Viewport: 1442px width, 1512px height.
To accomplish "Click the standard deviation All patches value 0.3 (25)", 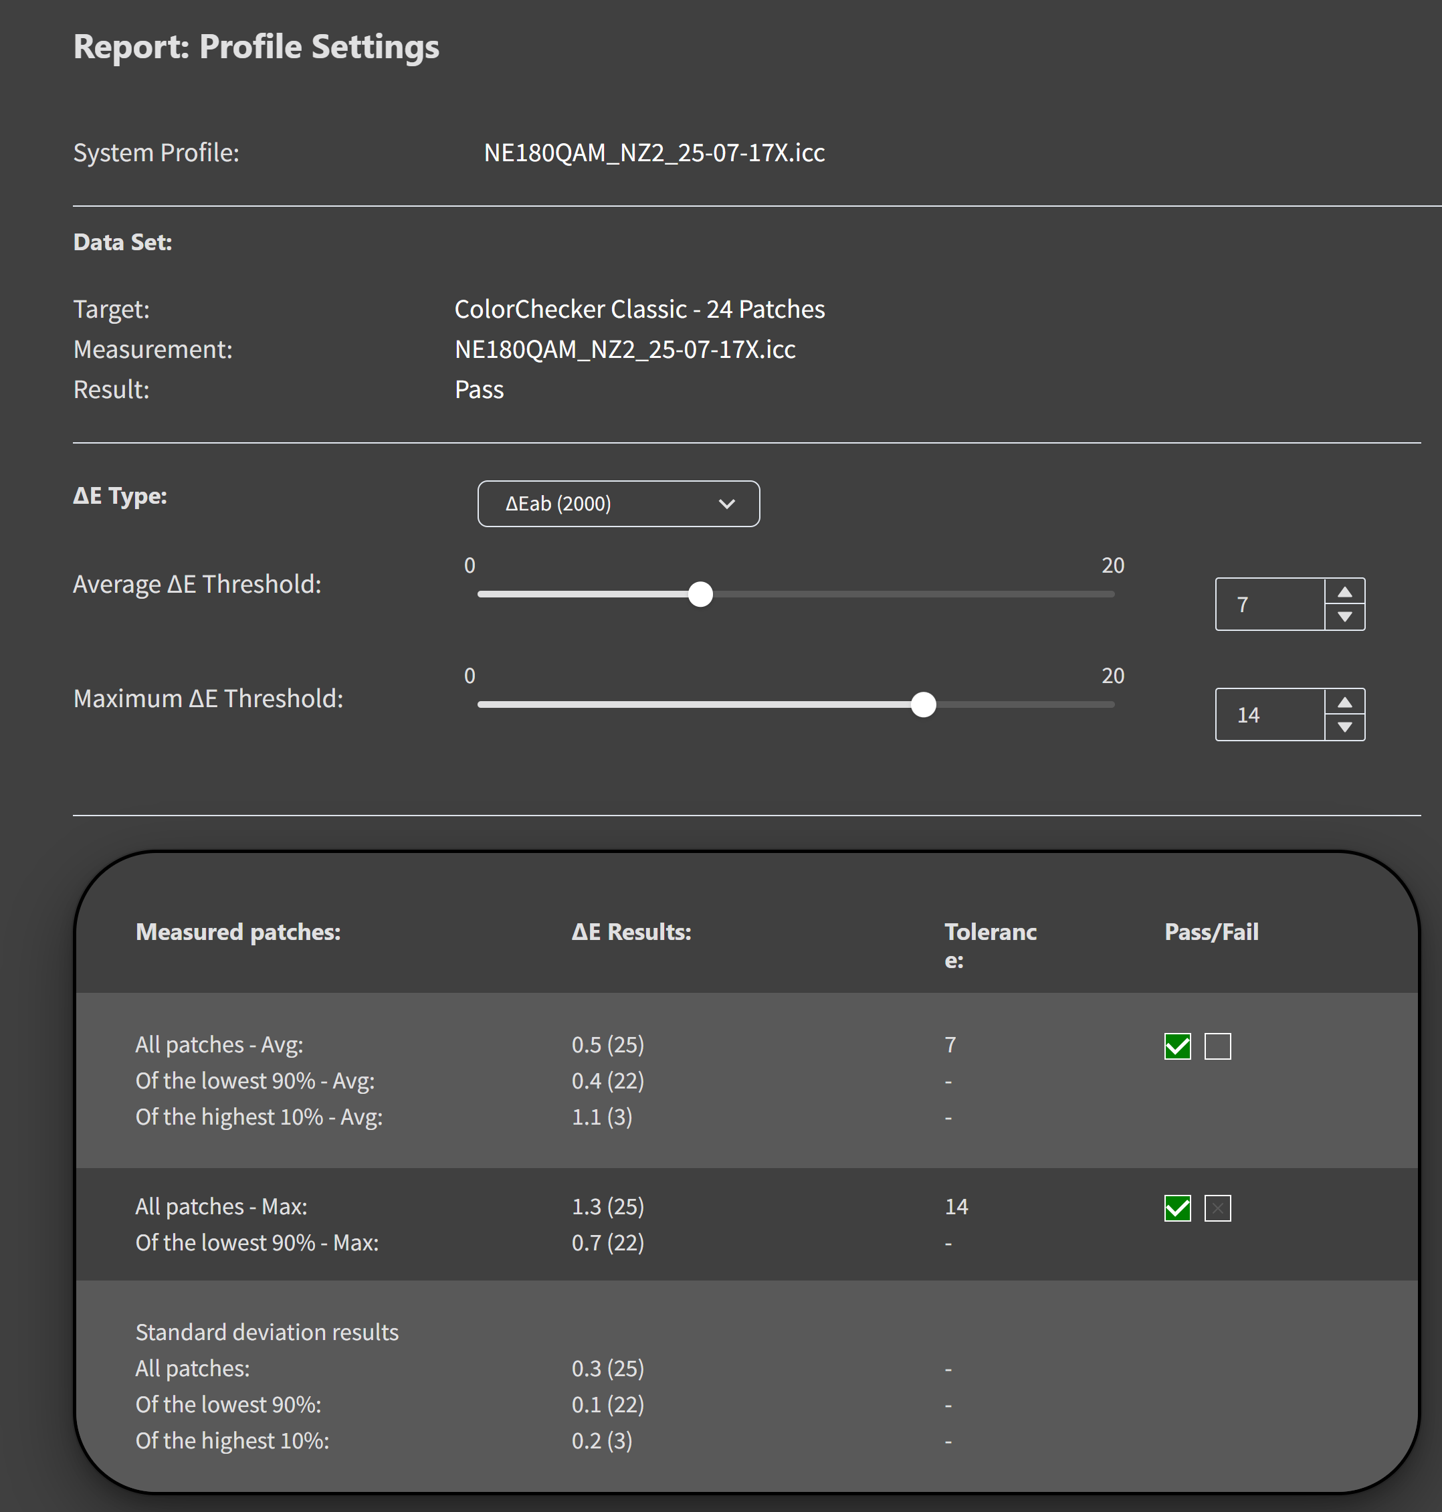I will click(607, 1368).
